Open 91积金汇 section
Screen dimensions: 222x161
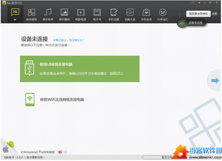pyautogui.click(x=163, y=15)
